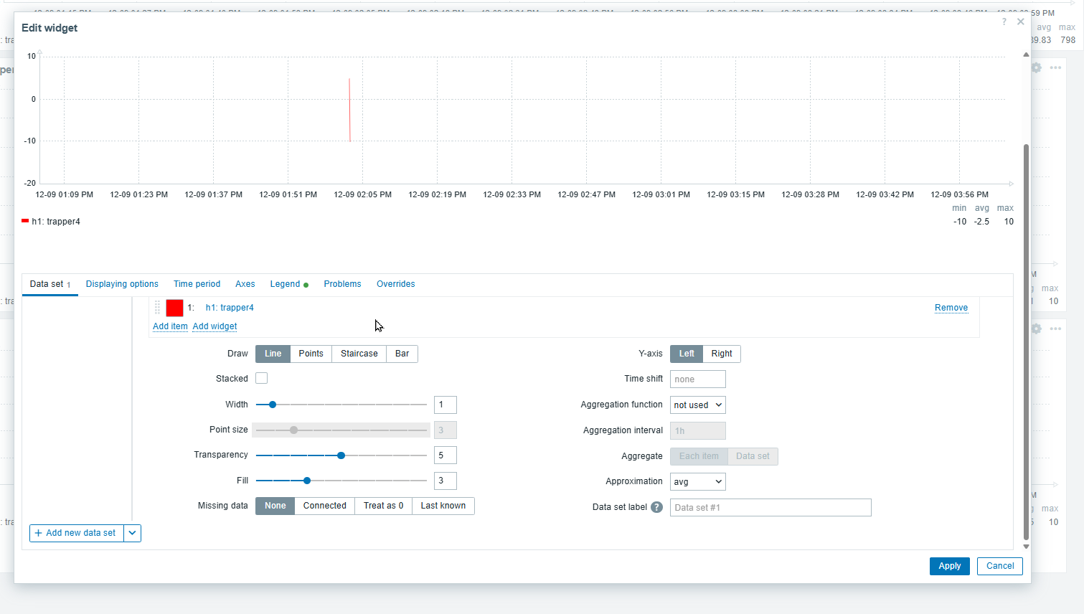Image resolution: width=1084 pixels, height=614 pixels.
Task: Click the dialog scrollbar's down arrow
Action: tap(1026, 547)
